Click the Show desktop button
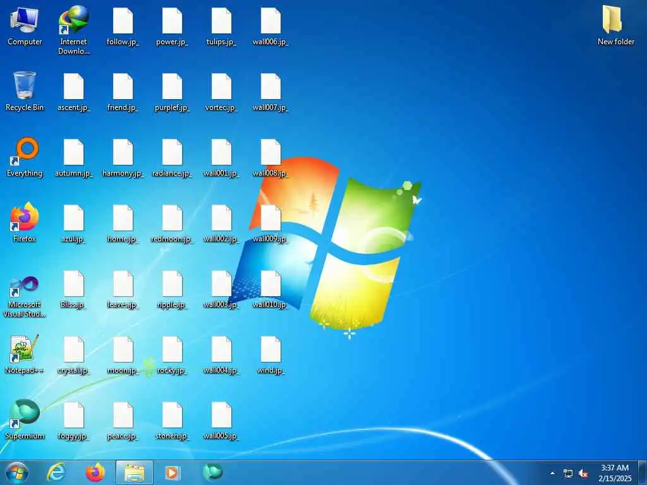 [x=643, y=472]
